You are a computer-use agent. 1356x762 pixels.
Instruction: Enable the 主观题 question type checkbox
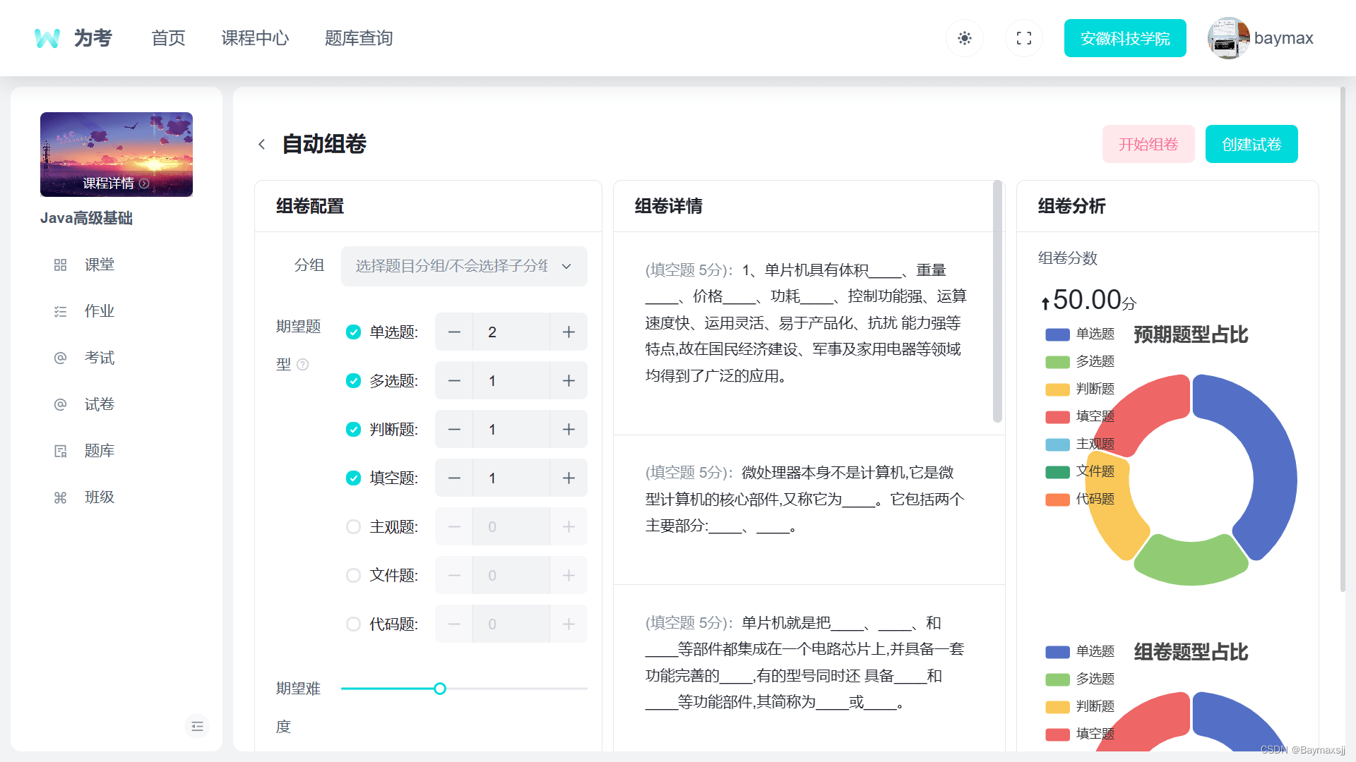[x=353, y=526]
